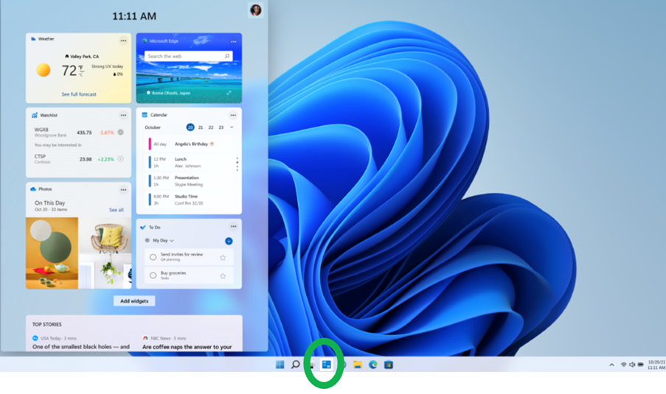
Task: Open the orange still-life photo thumbnail
Action: (x=52, y=253)
